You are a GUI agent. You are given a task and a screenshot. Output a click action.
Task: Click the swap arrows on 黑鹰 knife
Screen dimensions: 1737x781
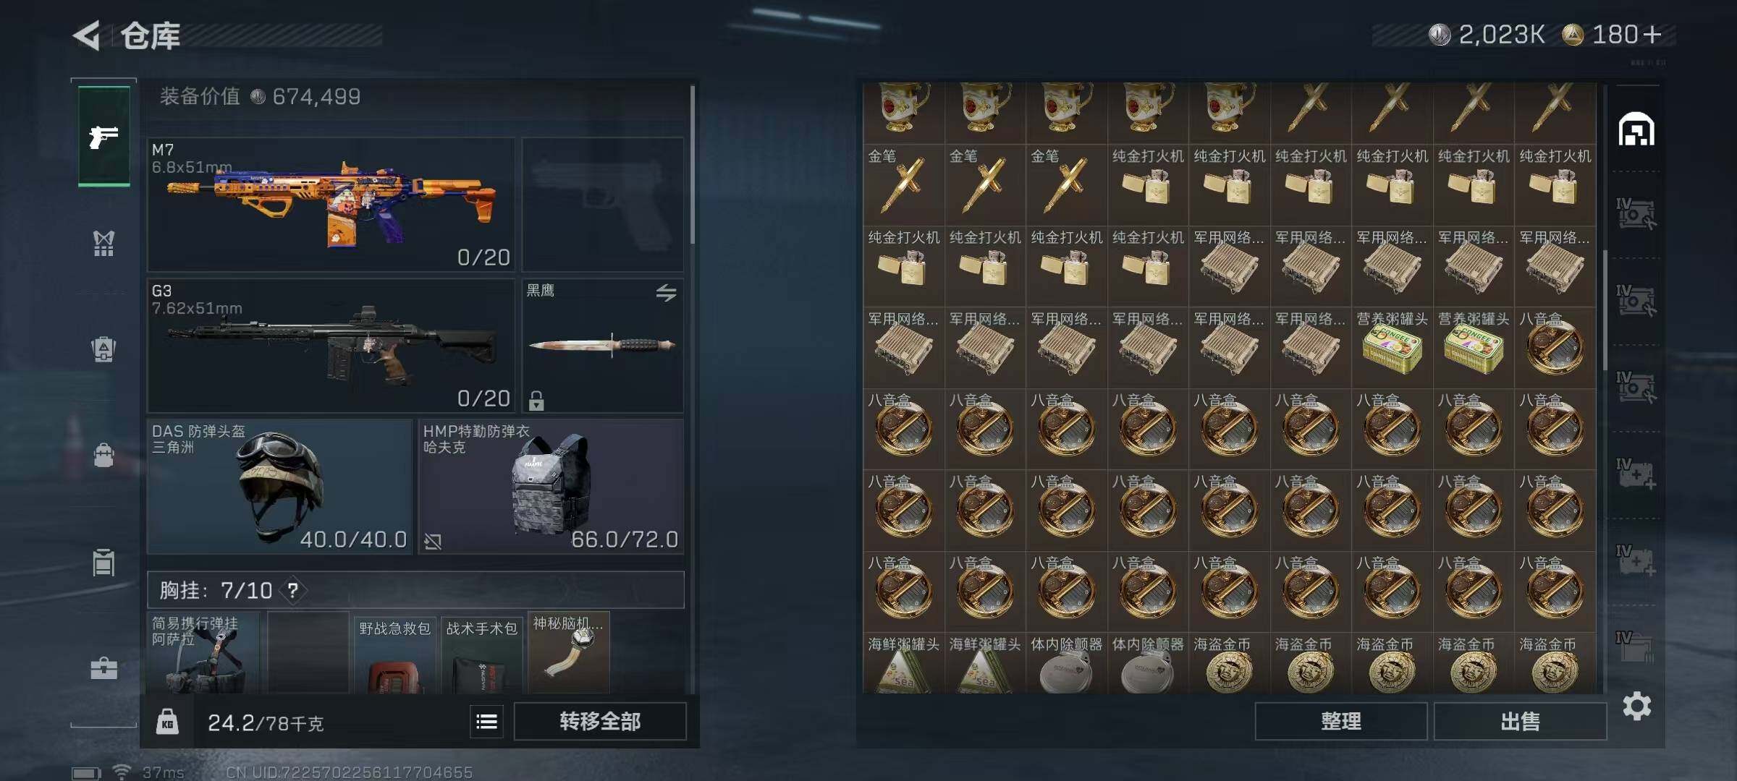click(666, 293)
